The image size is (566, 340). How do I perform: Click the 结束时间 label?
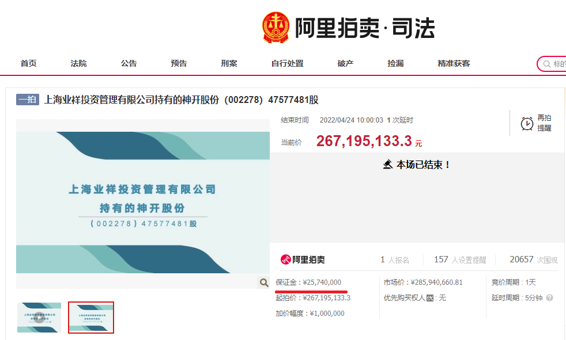coord(295,120)
